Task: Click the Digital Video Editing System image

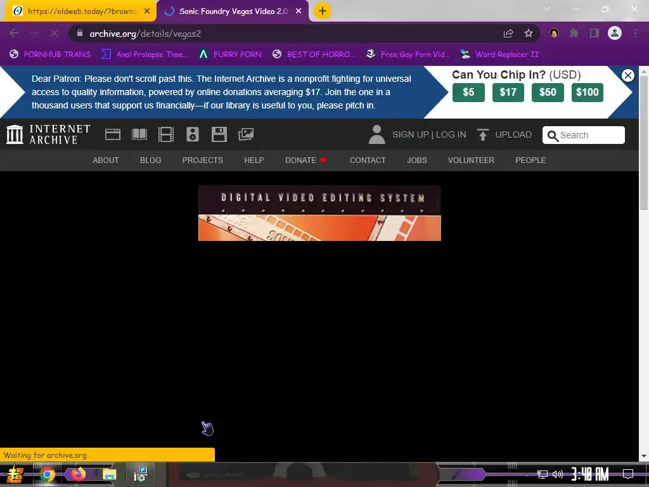Action: point(319,213)
